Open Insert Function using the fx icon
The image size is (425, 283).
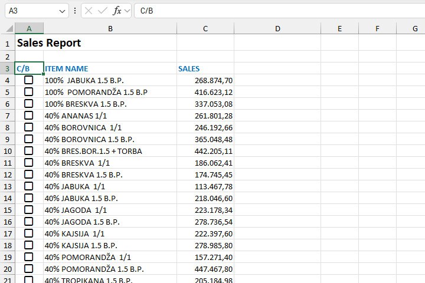coord(117,11)
